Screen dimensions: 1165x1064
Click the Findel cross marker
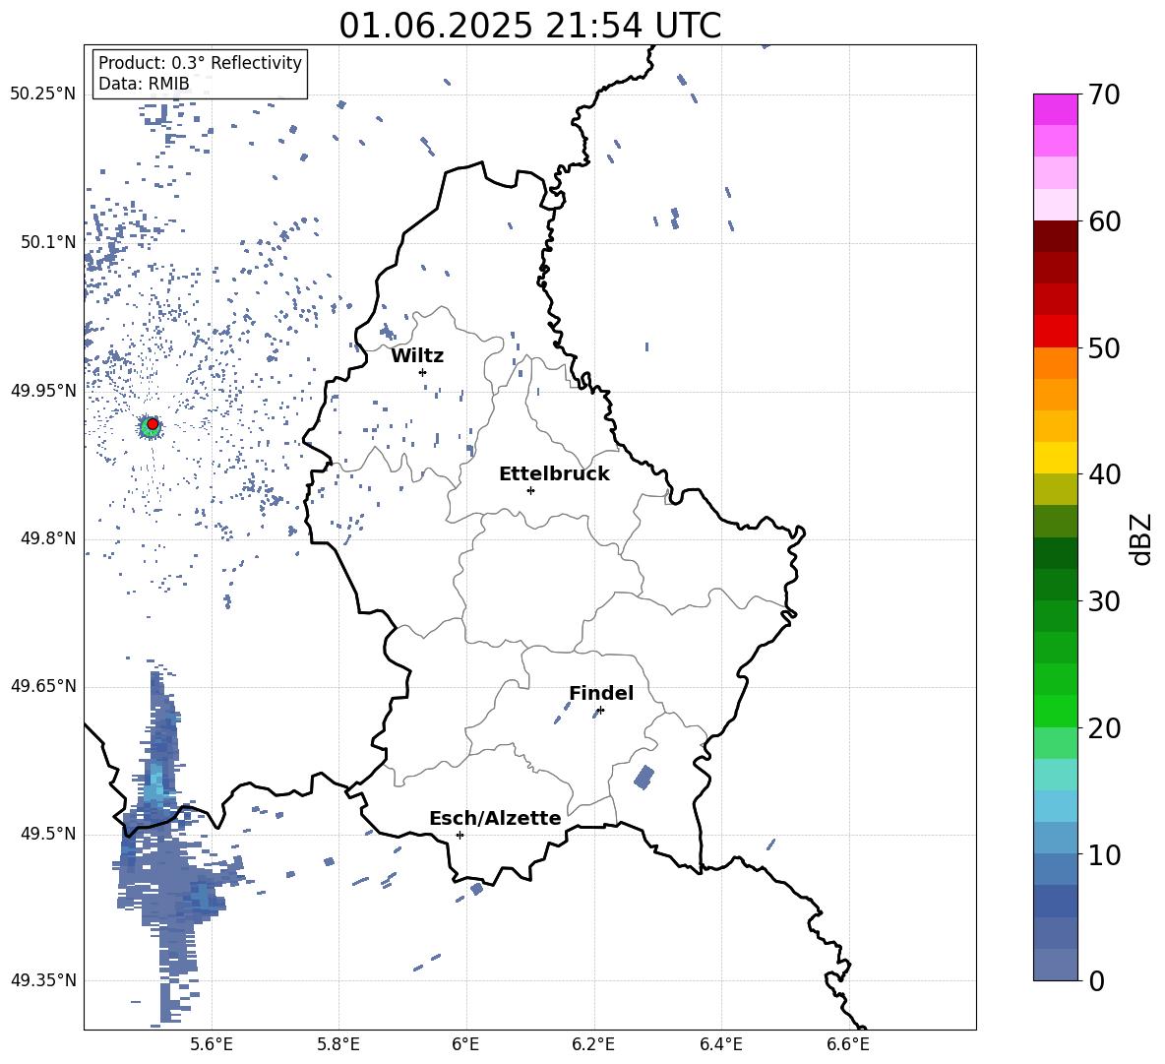pos(600,711)
